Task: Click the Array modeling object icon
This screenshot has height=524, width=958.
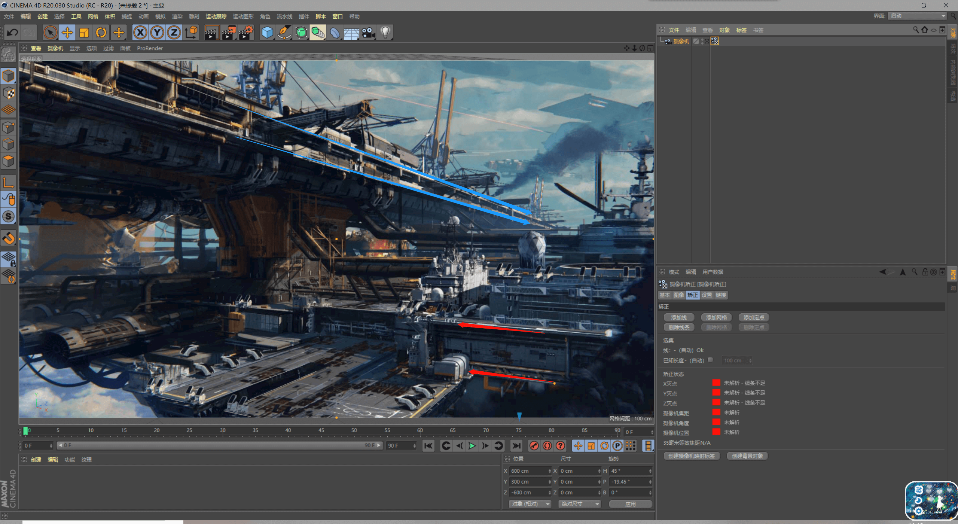Action: pyautogui.click(x=318, y=33)
